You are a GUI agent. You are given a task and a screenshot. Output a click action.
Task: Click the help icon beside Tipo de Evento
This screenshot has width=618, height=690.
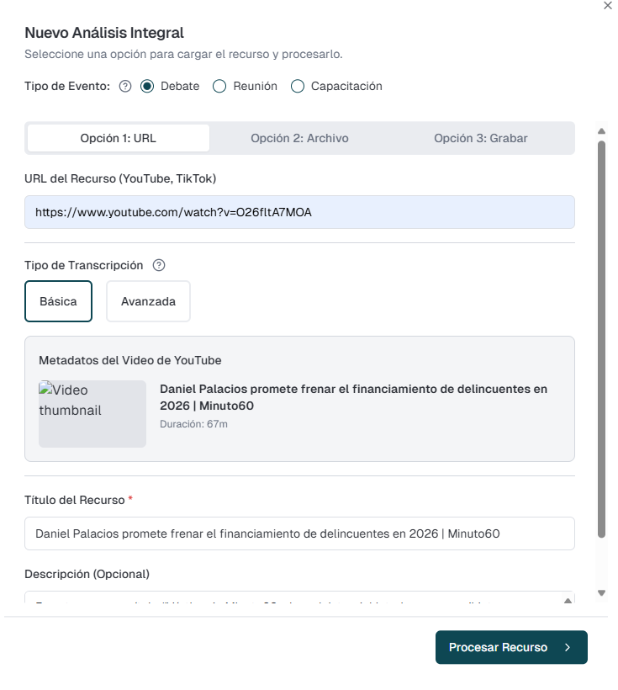point(125,86)
